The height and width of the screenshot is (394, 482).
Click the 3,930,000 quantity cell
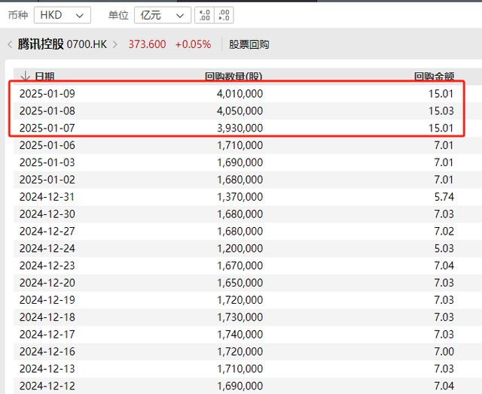click(x=240, y=128)
